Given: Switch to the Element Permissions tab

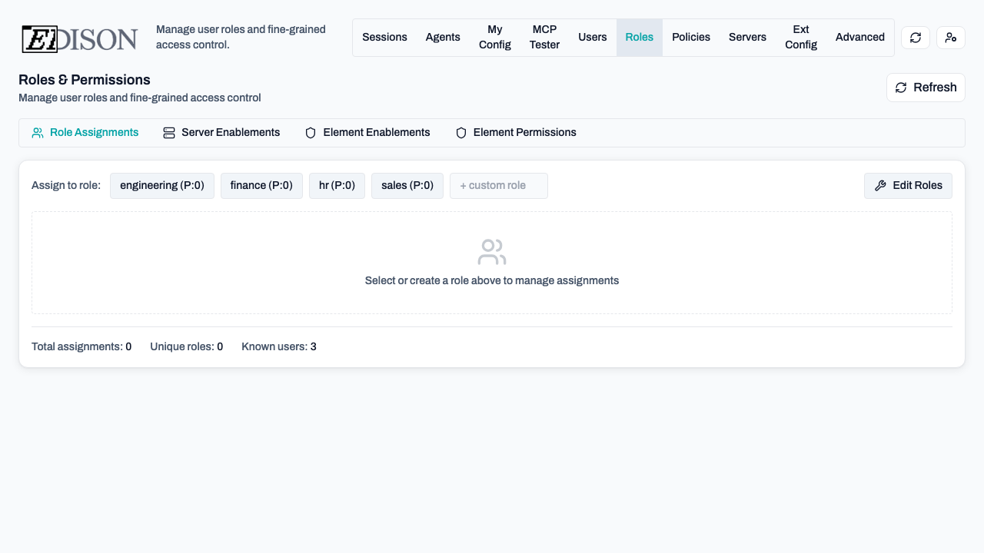Looking at the screenshot, I should [516, 132].
